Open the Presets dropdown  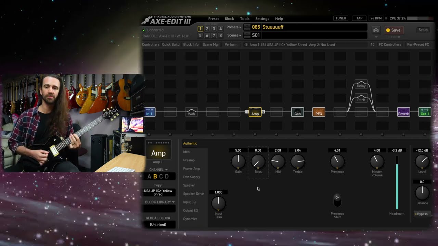pyautogui.click(x=234, y=27)
